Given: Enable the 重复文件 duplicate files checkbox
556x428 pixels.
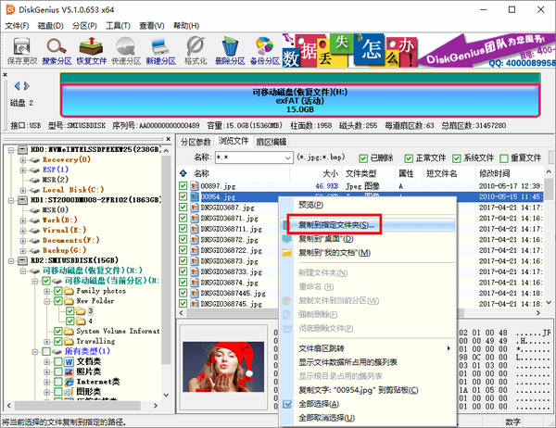Looking at the screenshot, I should point(503,157).
